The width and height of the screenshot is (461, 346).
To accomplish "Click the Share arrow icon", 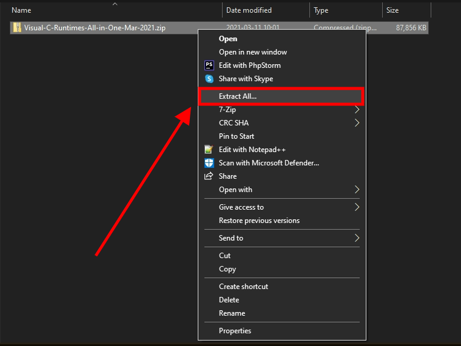I will [209, 176].
